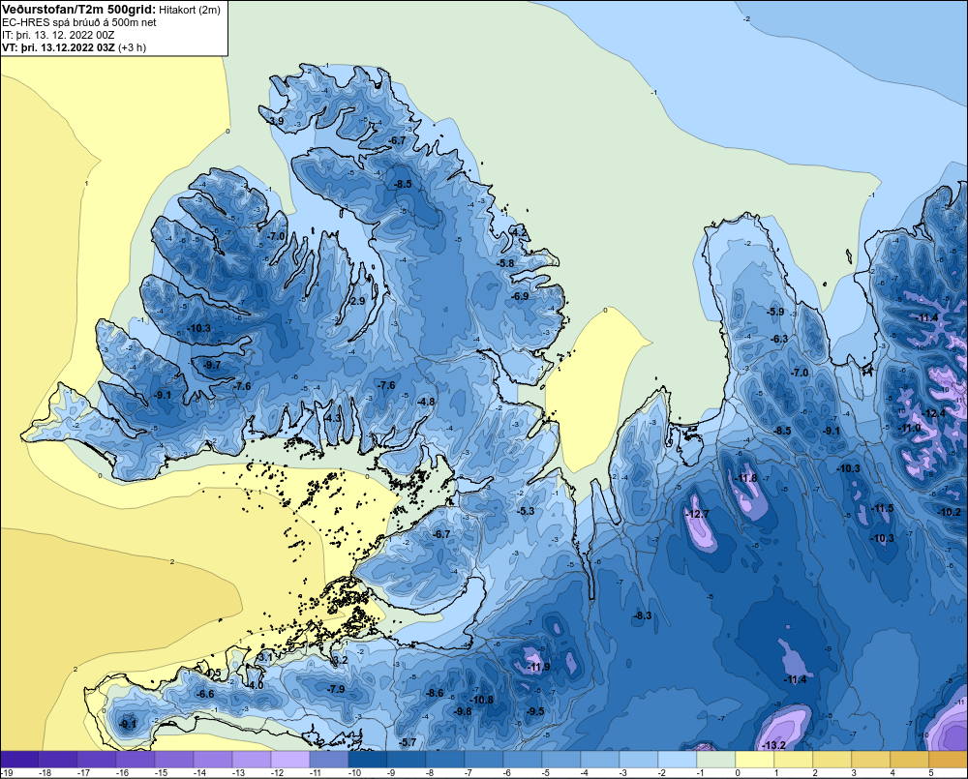Viewport: 968px width, 779px height.
Task: Click the -11.0 temperature label
Action: [909, 428]
